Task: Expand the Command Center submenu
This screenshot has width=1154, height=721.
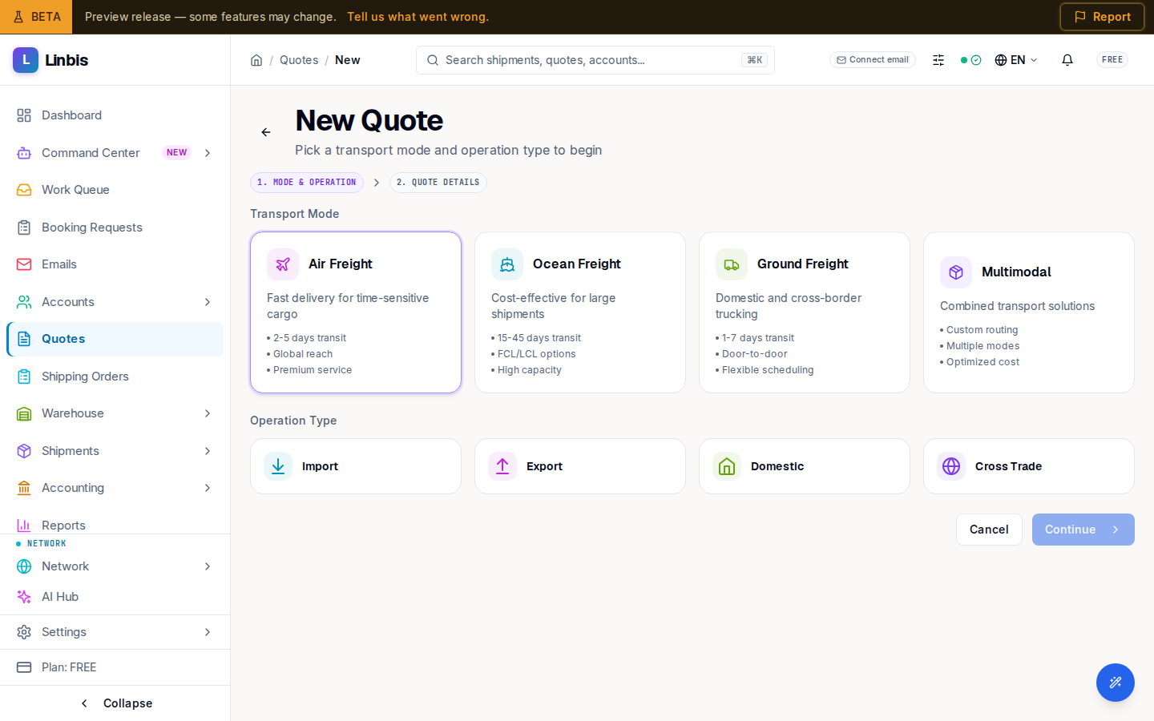Action: (208, 153)
